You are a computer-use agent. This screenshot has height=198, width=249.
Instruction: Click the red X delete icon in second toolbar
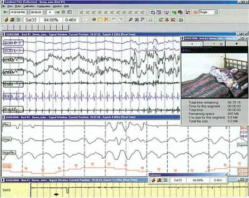pos(173,20)
